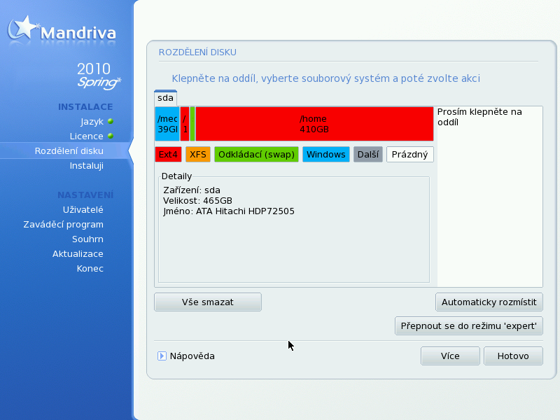
Task: Select the /home 410GB partition
Action: pyautogui.click(x=314, y=124)
